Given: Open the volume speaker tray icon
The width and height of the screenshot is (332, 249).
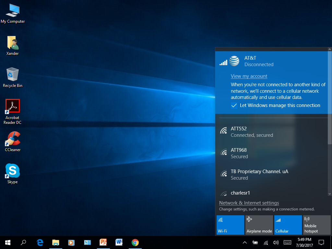Looking at the screenshot, I should 276,243.
